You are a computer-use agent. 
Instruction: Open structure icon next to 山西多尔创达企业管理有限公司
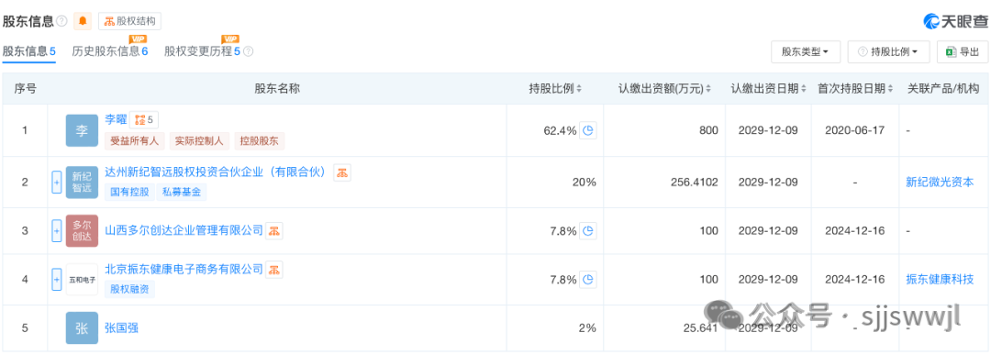273,231
